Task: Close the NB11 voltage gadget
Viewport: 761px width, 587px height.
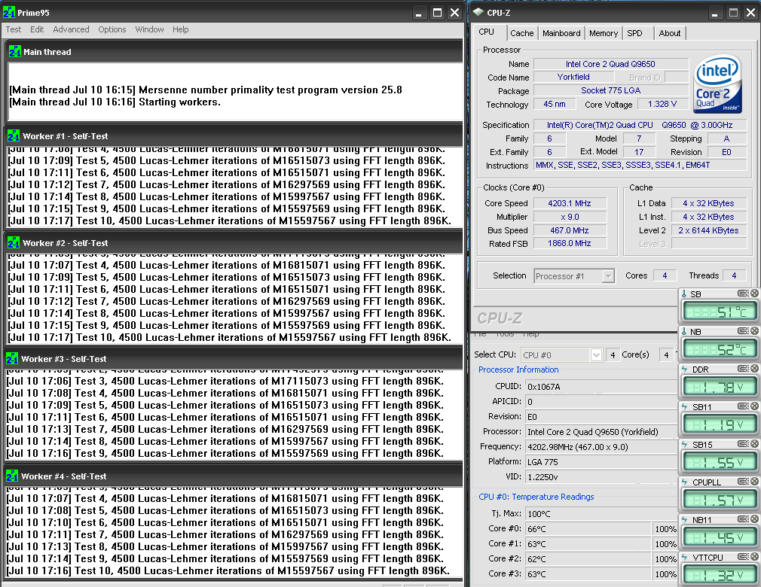Action: pyautogui.click(x=754, y=519)
